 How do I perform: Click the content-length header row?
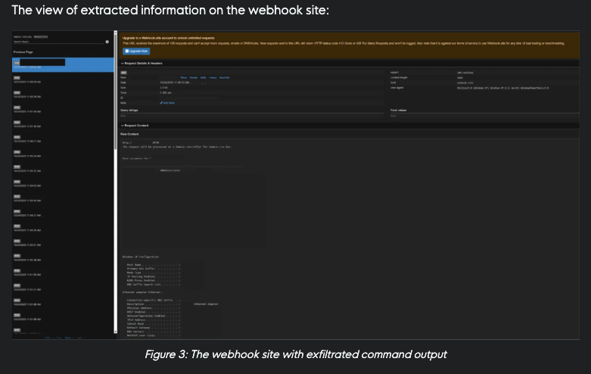coord(484,78)
